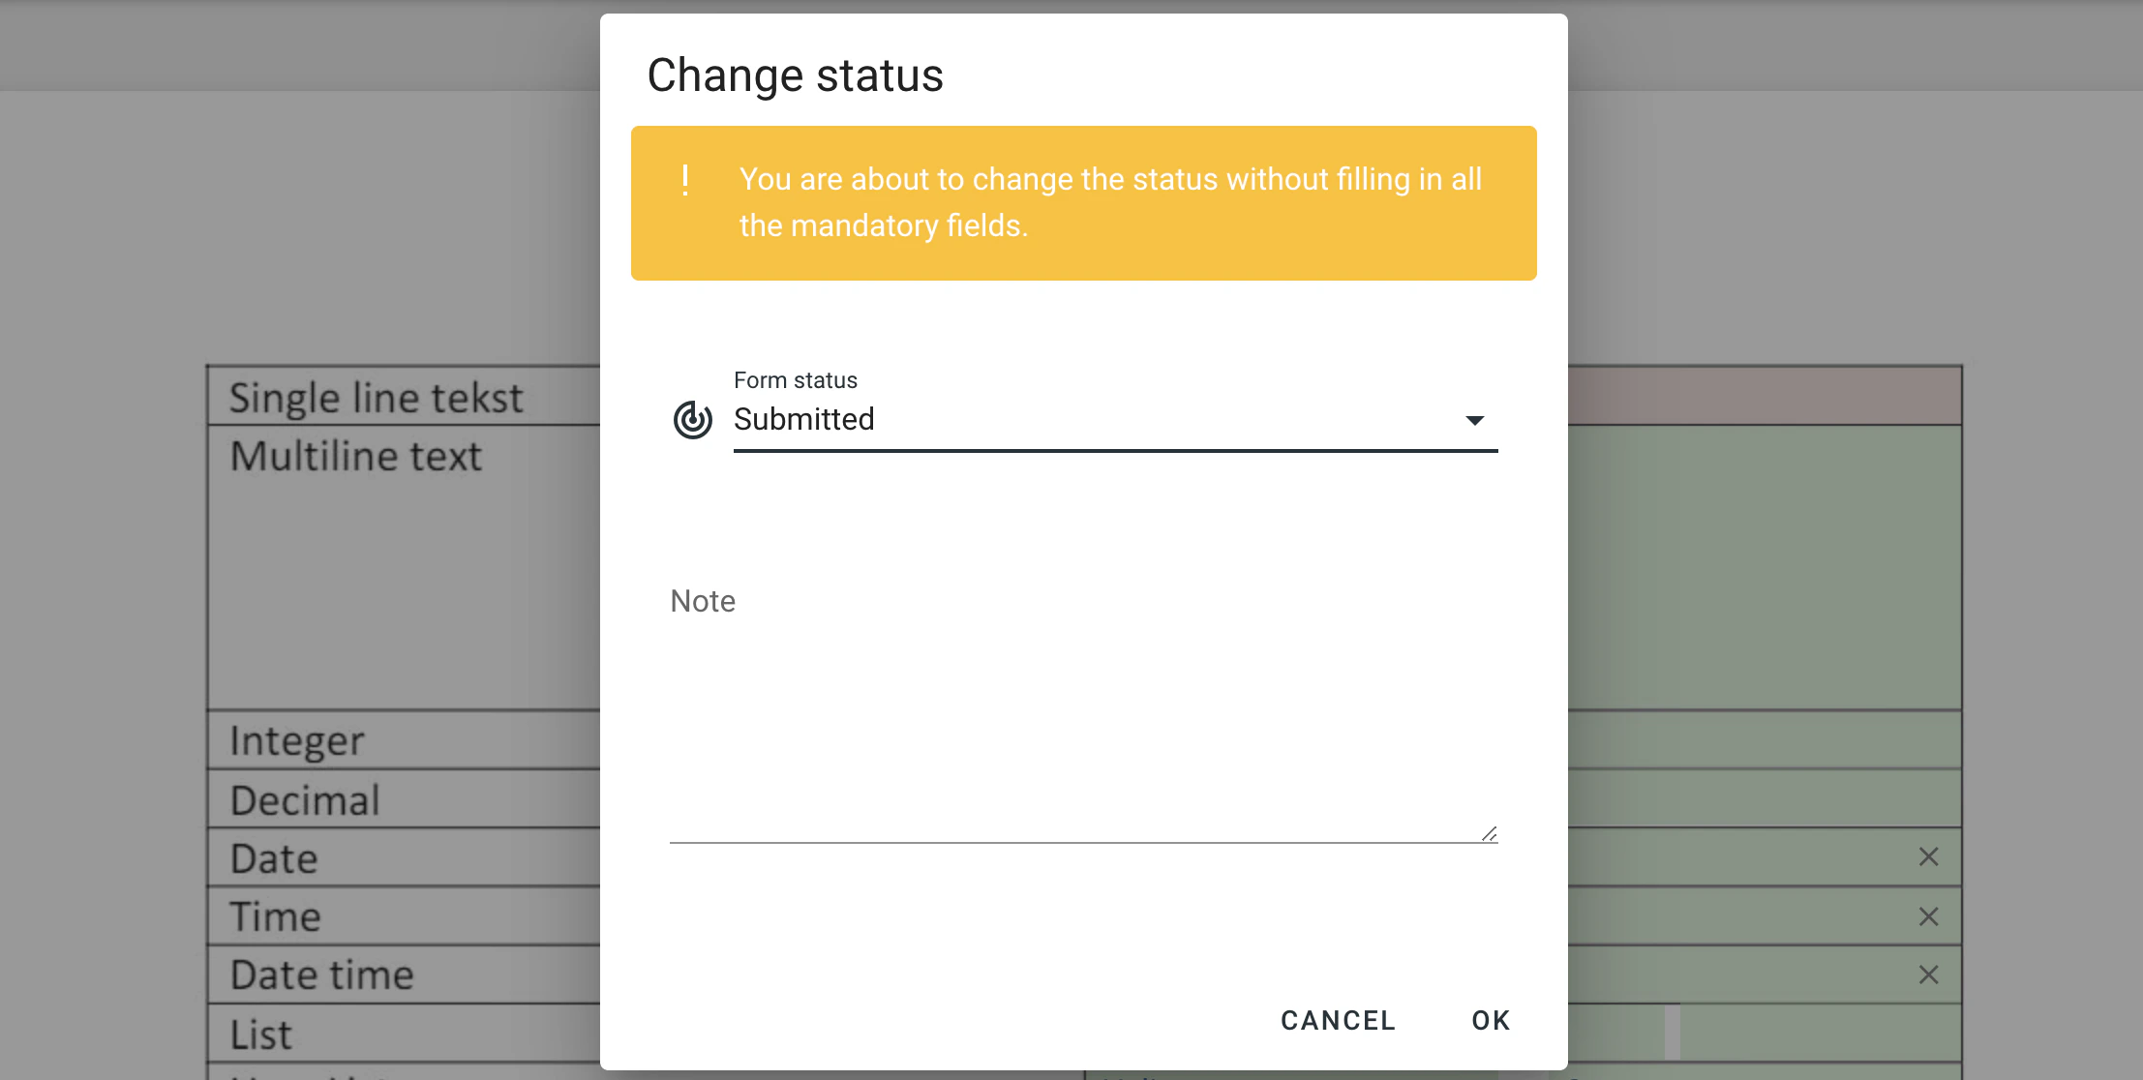Click the Change status dialog title

tap(796, 75)
